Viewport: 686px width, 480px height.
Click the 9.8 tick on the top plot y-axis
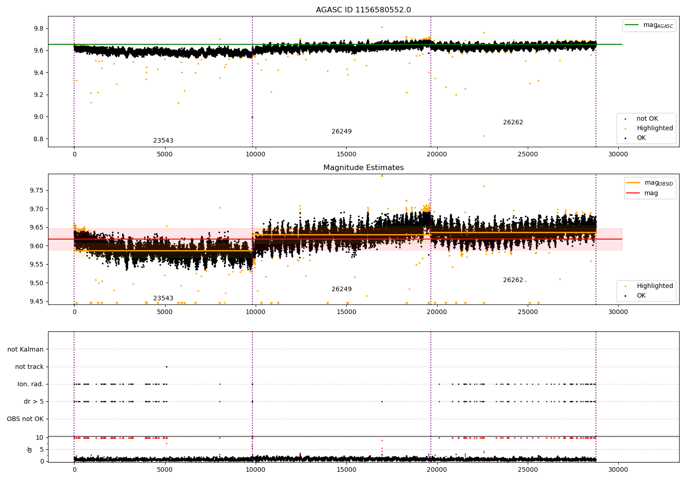(38, 28)
